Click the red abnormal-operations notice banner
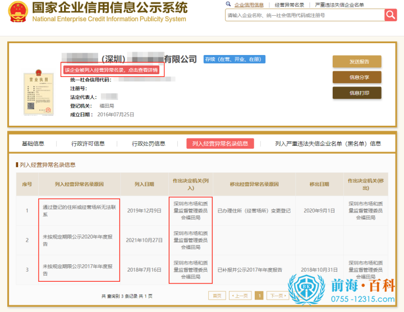 [x=111, y=70]
